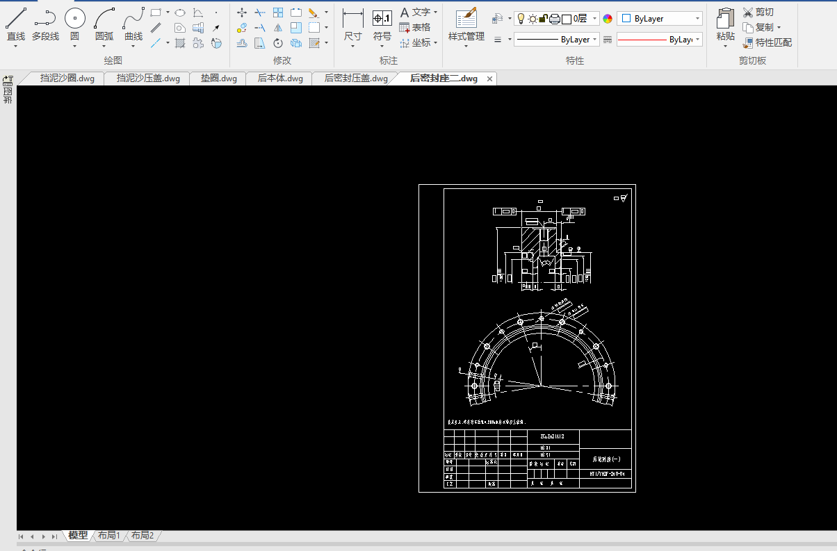Toggle layer on/off light bulb icon
The width and height of the screenshot is (837, 551).
pos(521,19)
